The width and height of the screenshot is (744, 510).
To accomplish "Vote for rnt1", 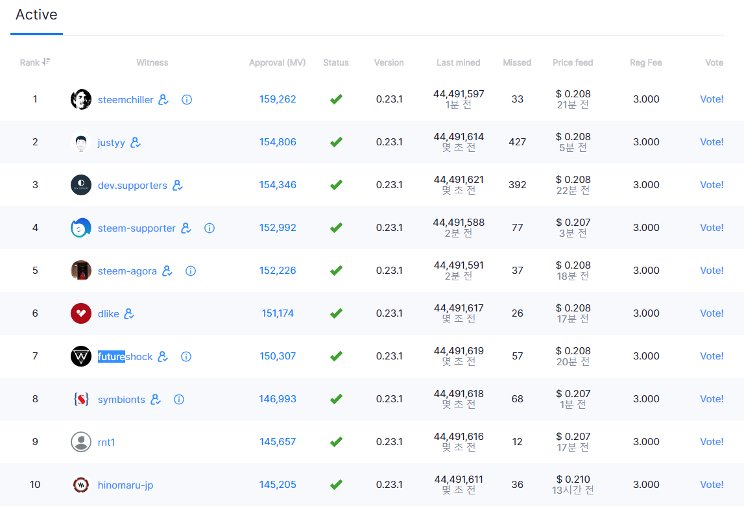I will pyautogui.click(x=712, y=442).
